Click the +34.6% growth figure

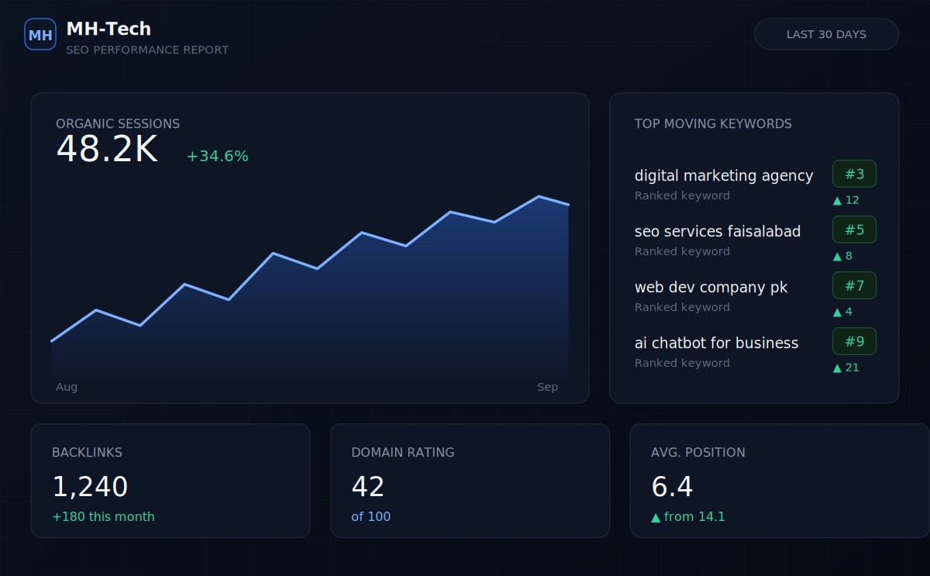[x=217, y=156]
